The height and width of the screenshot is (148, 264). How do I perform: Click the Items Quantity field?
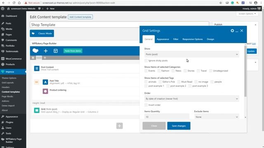[x=167, y=117]
